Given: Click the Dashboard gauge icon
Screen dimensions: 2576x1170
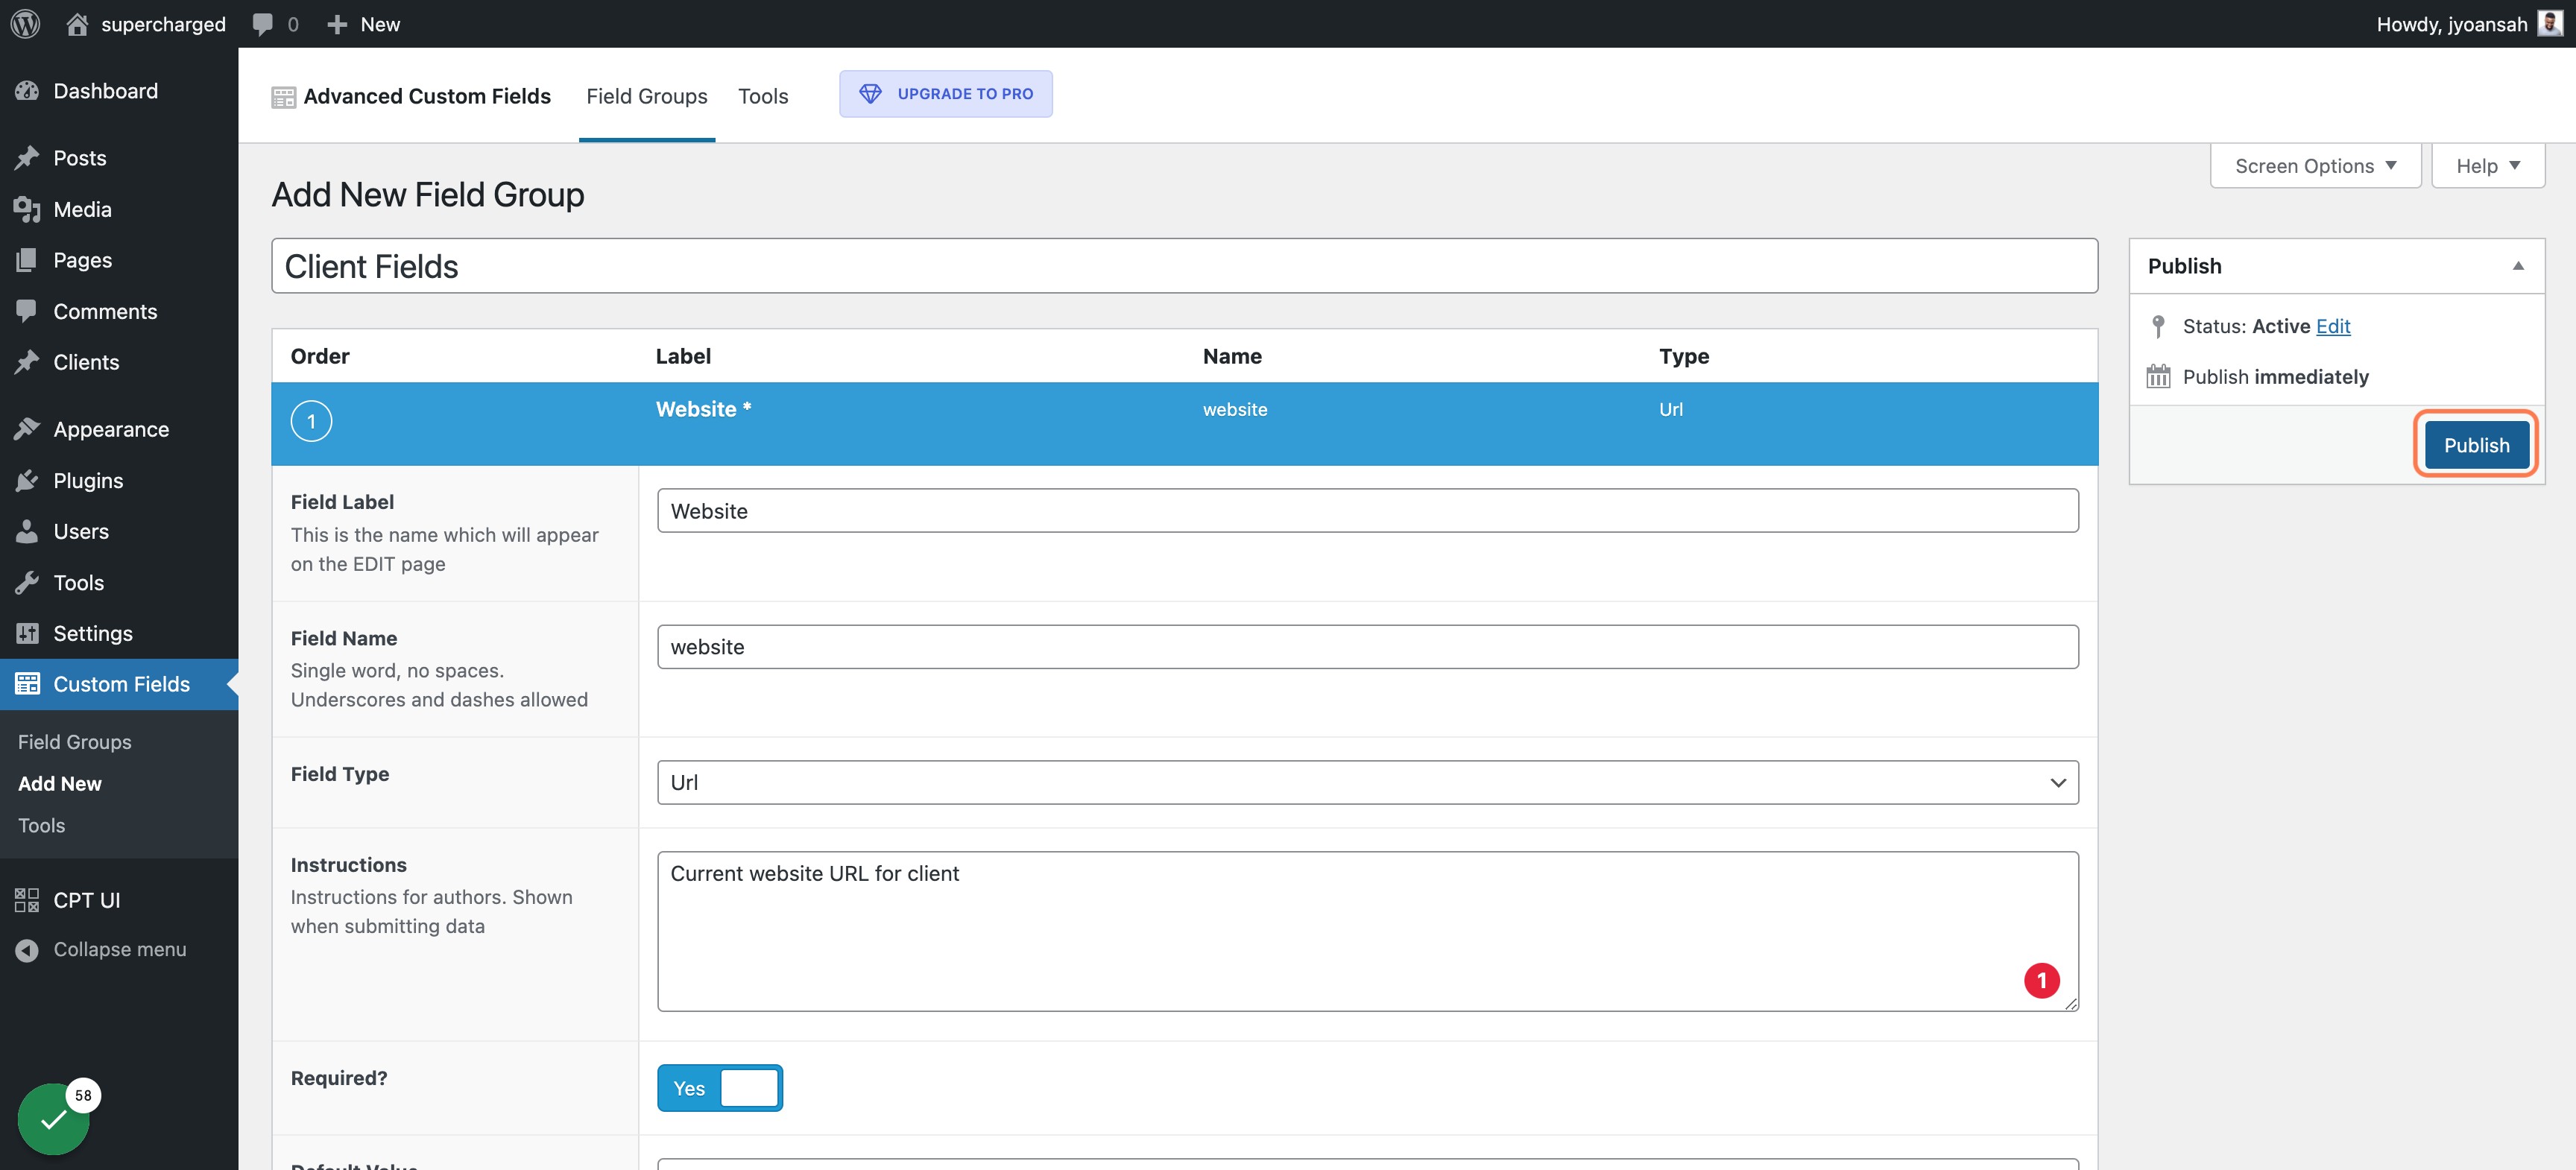Looking at the screenshot, I should pyautogui.click(x=27, y=91).
